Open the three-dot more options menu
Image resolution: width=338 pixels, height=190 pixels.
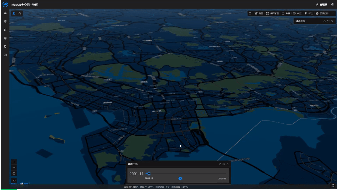(x=333, y=13)
